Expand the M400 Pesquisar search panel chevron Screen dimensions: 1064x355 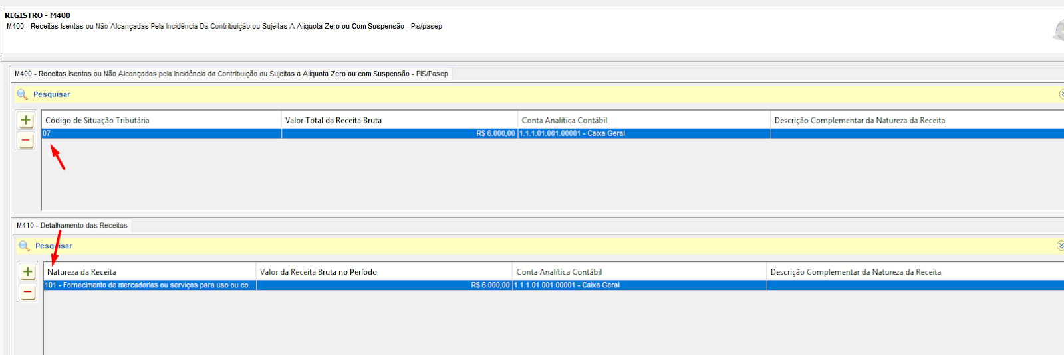[x=1061, y=94]
